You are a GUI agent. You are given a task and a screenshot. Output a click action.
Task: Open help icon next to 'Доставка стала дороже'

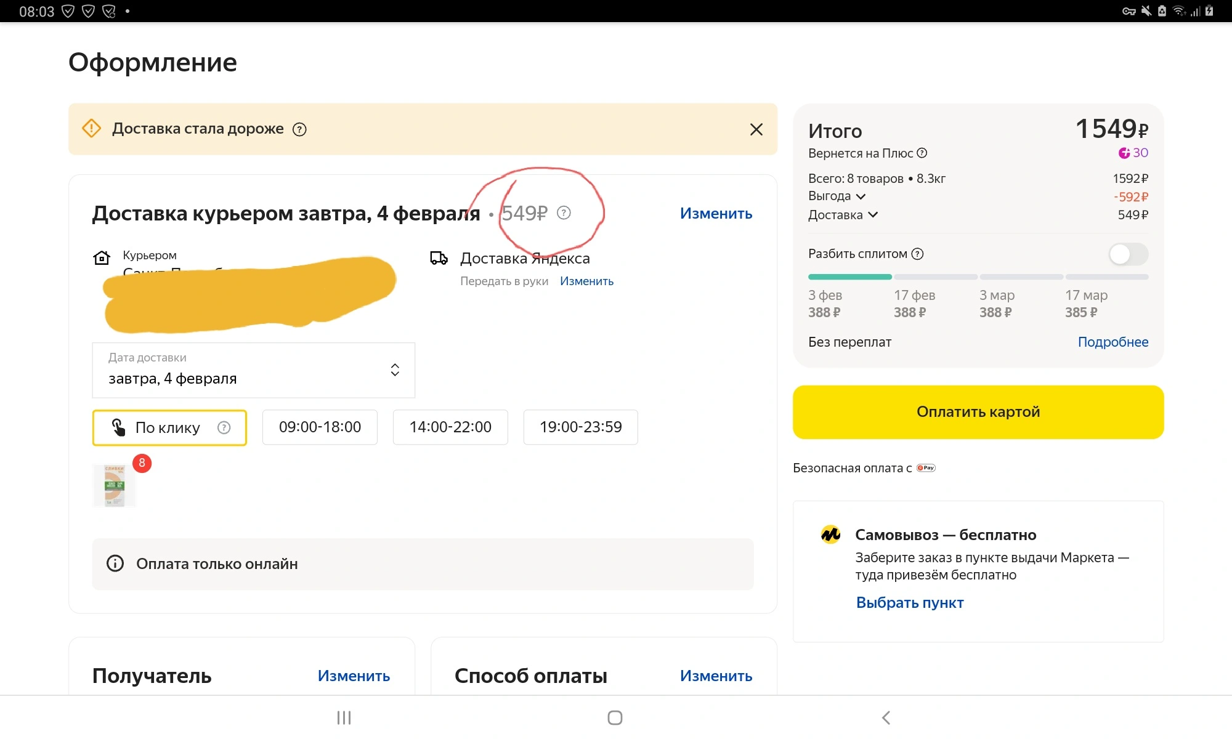tap(299, 129)
